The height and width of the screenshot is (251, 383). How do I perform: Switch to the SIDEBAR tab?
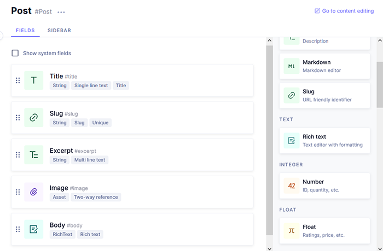tap(59, 31)
